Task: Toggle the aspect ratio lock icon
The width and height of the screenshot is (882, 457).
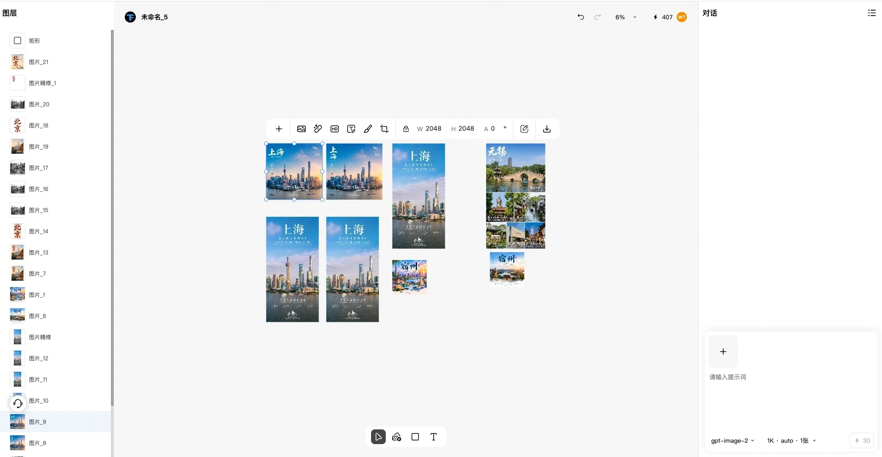Action: pyautogui.click(x=406, y=129)
